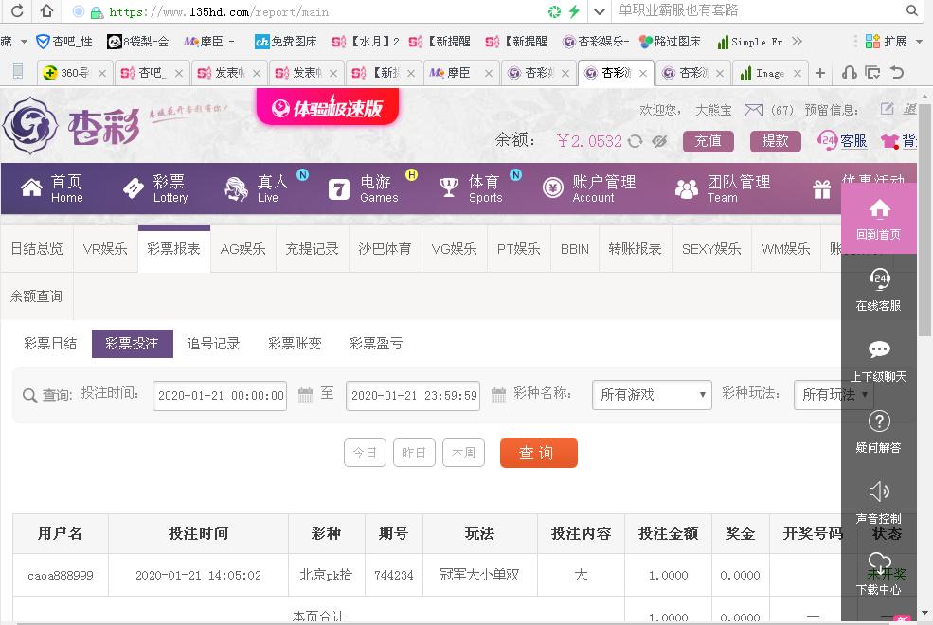Open calendar icon for start date
This screenshot has height=625, width=933.
tap(305, 395)
